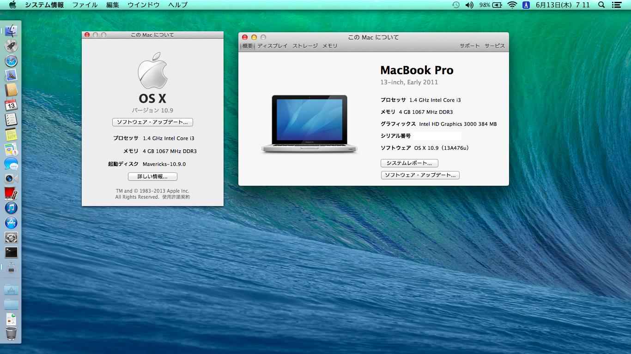Viewport: 631px width, 354px height.
Task: Open iTunes in the Dock
Action: [11, 208]
